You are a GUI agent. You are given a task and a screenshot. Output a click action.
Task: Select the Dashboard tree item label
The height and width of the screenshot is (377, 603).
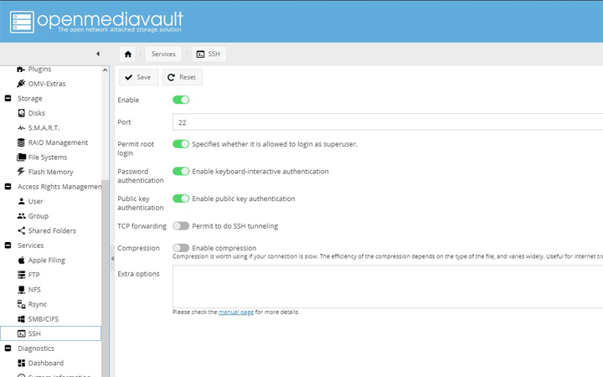coord(46,363)
